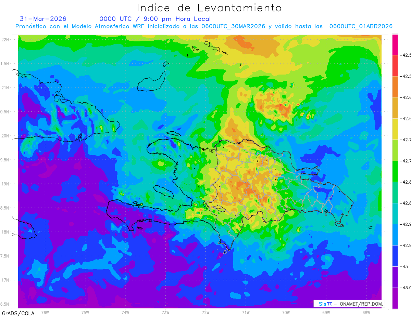Click the 70W longitude axis label
This screenshot has height=317, width=411.
click(286, 312)
